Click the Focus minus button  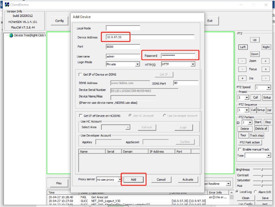point(242,69)
